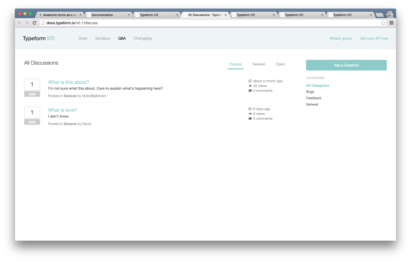The width and height of the screenshot is (411, 262).
Task: Close the Documentation browser tab
Action: [129, 15]
